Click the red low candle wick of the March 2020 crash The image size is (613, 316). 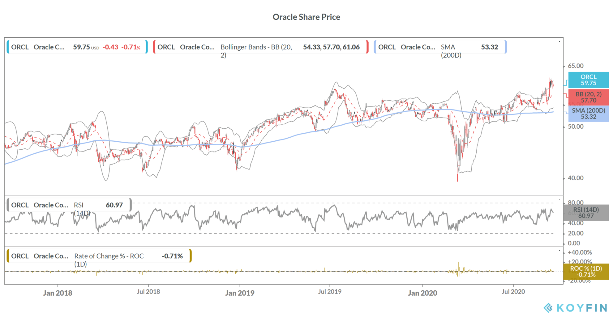pyautogui.click(x=457, y=177)
